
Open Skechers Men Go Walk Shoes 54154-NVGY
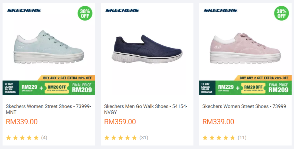[146, 109]
